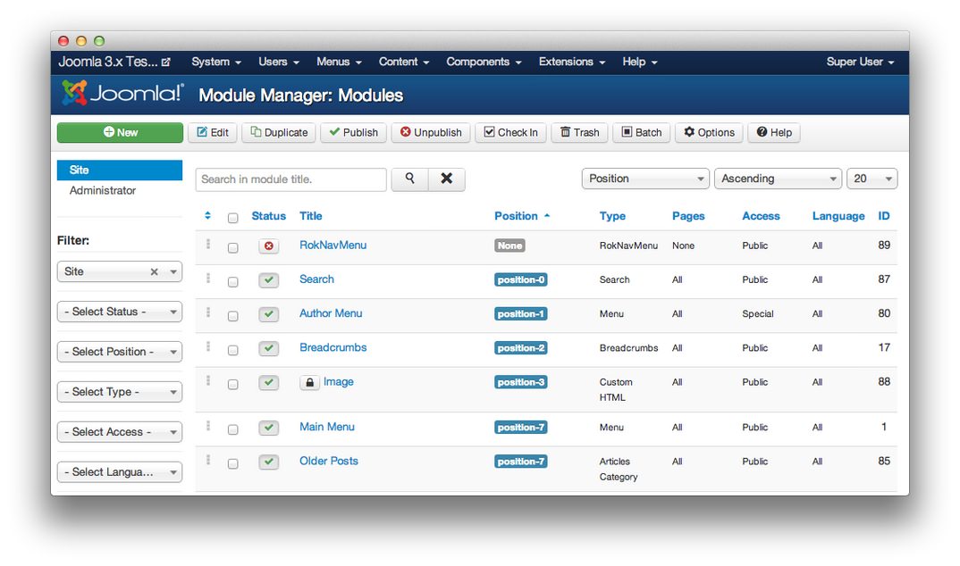
Task: Trash the selected modules
Action: tap(579, 132)
